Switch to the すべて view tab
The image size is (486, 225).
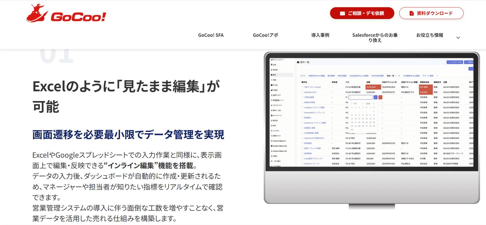(303, 76)
